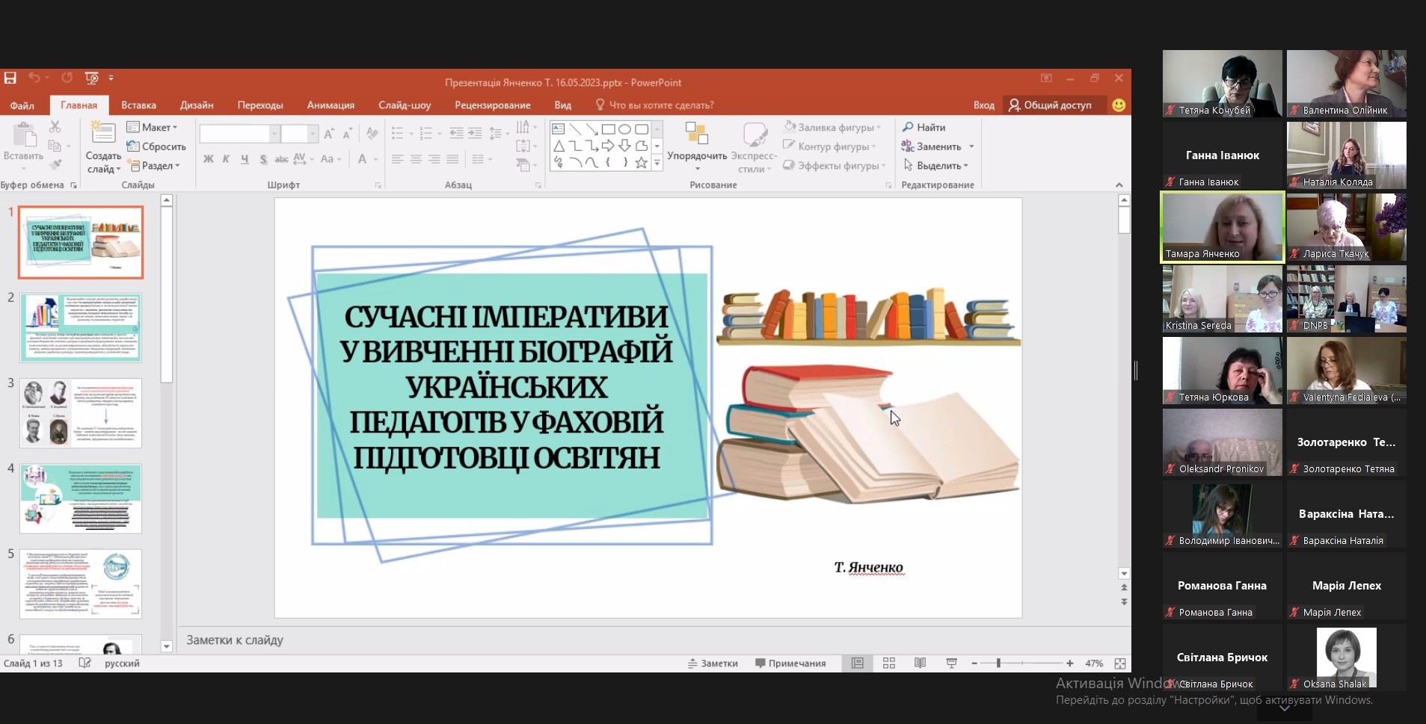The height and width of the screenshot is (724, 1426).
Task: Click the Save icon in quick access toolbar
Action: coord(10,78)
